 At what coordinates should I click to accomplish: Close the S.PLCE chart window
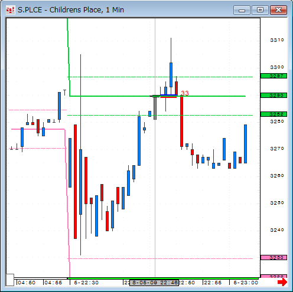pos(278,10)
